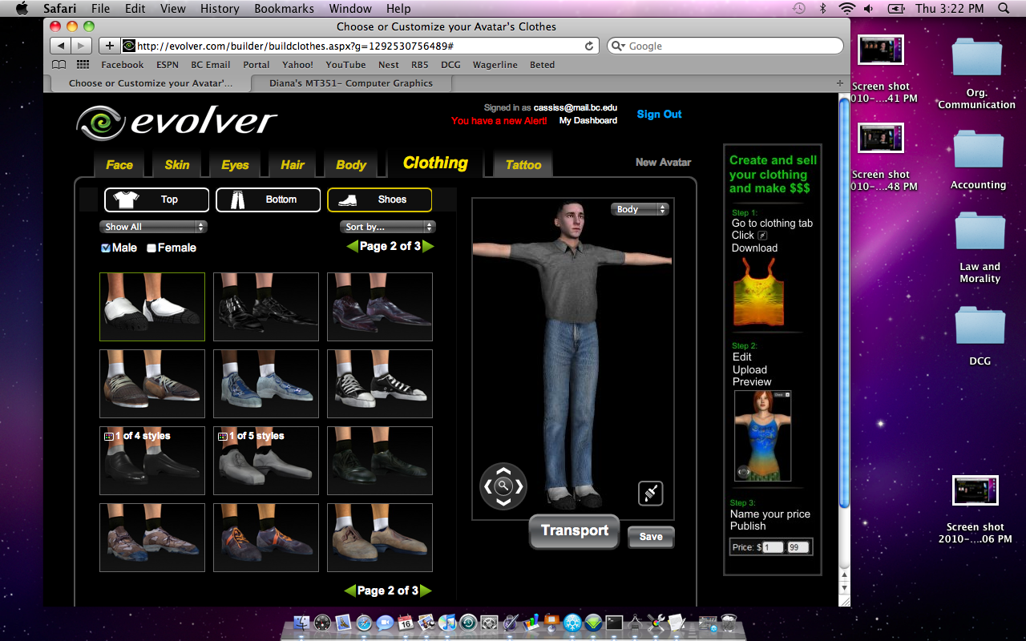Switch to the Tattoo tab

click(x=522, y=164)
